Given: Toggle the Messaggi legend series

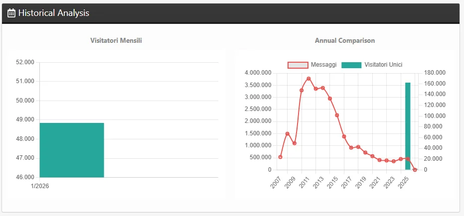Looking at the screenshot, I should [x=323, y=65].
